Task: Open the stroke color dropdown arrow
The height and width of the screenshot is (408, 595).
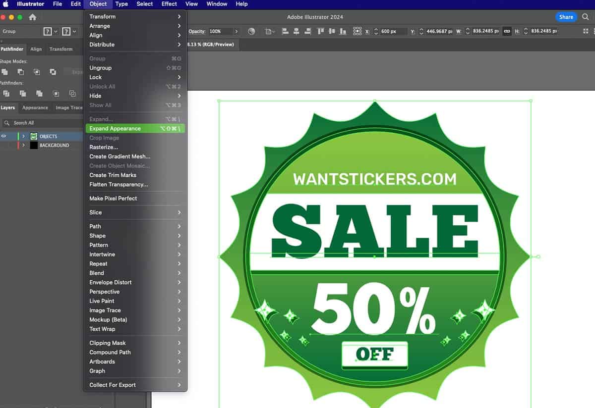Action: pos(74,31)
